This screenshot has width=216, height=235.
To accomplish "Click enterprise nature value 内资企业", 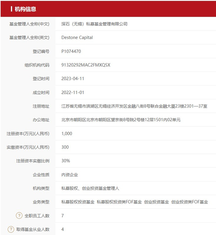I will [70, 175].
